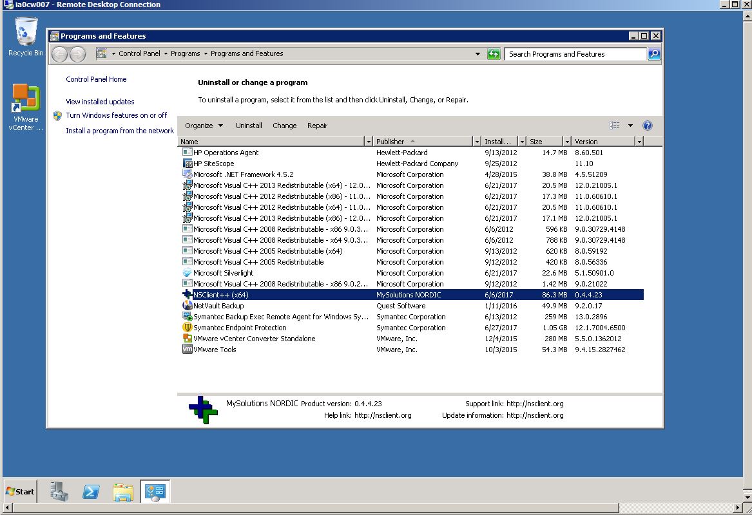Click the search magnifier icon

[654, 54]
